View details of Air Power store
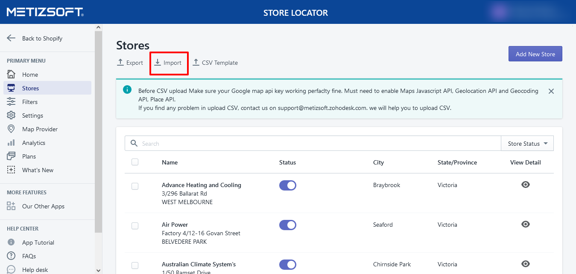Viewport: 576px width, 274px height. [526, 224]
